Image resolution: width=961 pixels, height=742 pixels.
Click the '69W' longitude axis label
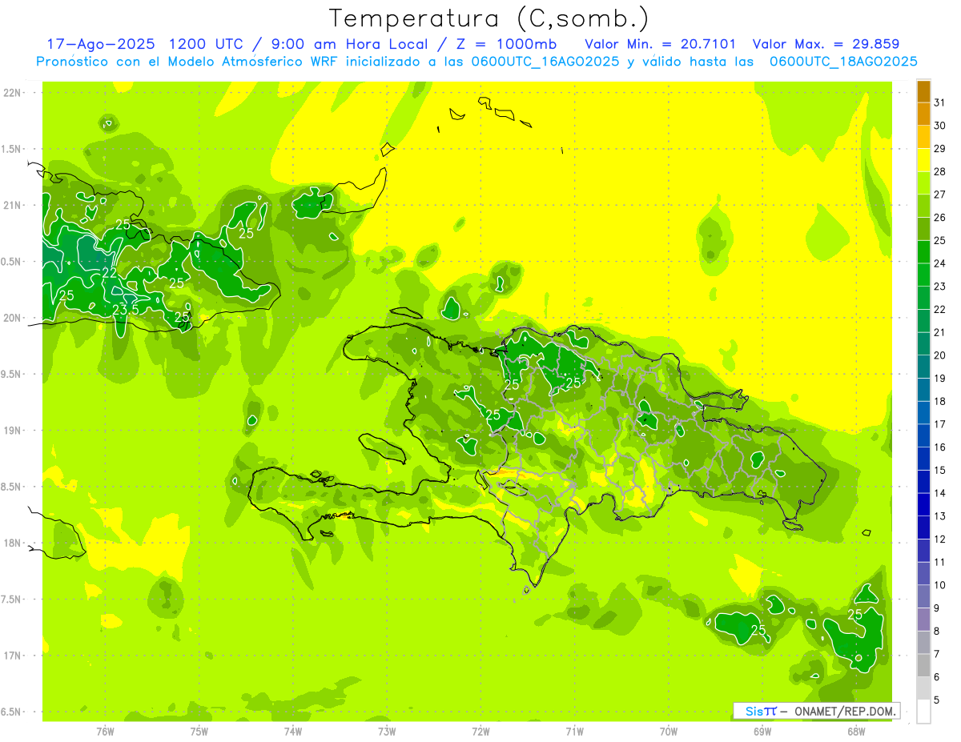pyautogui.click(x=762, y=732)
